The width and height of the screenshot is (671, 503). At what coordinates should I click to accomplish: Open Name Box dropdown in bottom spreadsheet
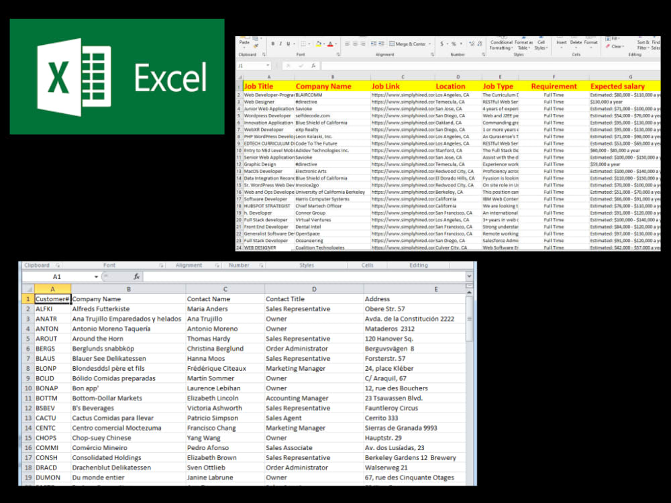[x=96, y=277]
